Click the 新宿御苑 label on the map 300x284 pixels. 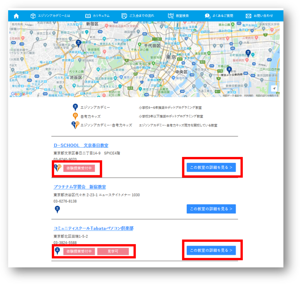click(94, 50)
